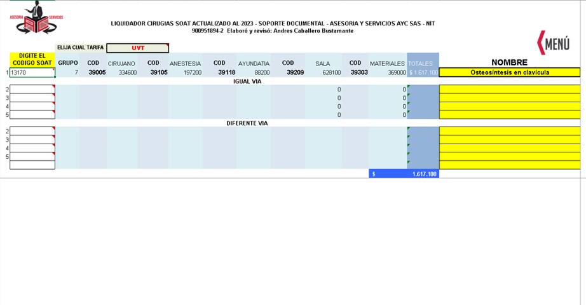
Task: Select the cirujano value cell 334600
Action: pos(122,73)
